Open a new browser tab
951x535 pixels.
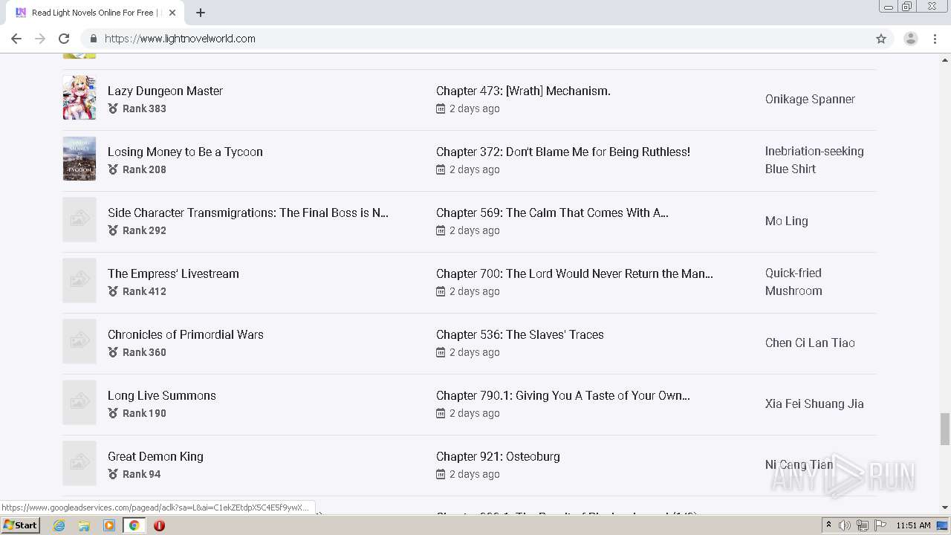pos(201,13)
